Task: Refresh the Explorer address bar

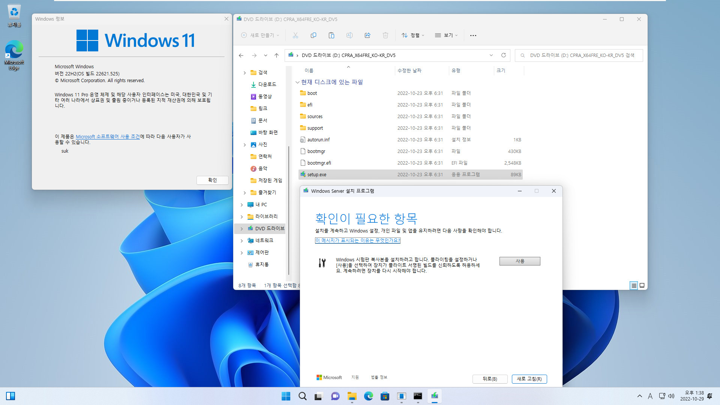Action: click(x=504, y=55)
